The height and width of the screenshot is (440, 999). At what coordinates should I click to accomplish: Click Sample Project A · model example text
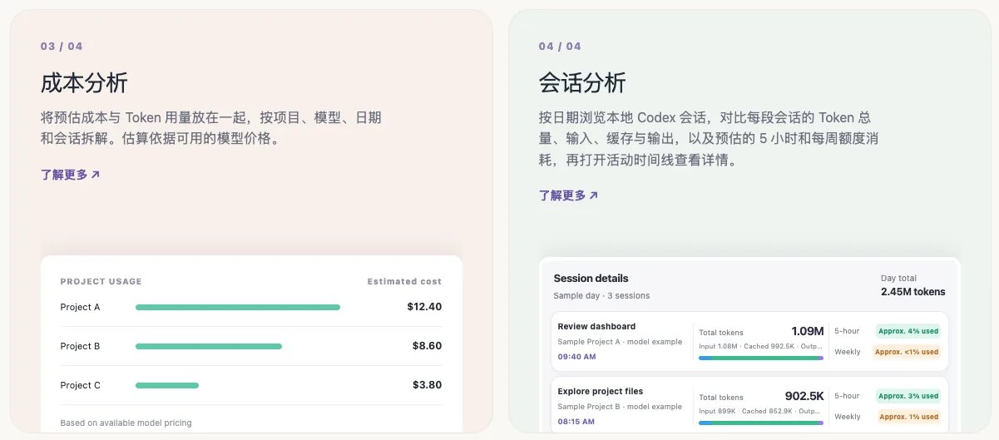(620, 342)
